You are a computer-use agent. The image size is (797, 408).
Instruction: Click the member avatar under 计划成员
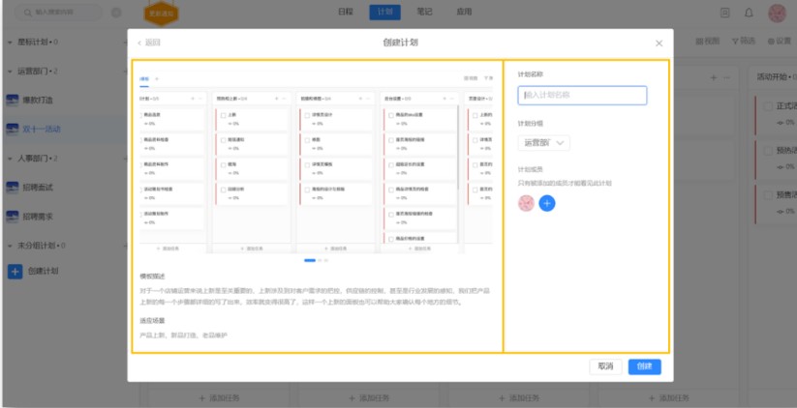click(x=526, y=204)
